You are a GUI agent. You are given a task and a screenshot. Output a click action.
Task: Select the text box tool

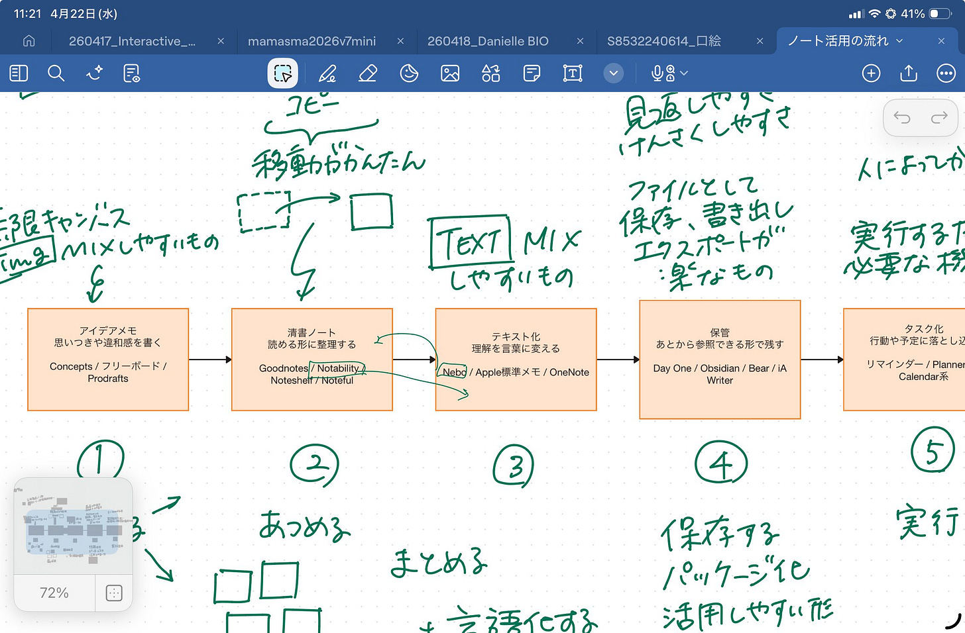[573, 73]
